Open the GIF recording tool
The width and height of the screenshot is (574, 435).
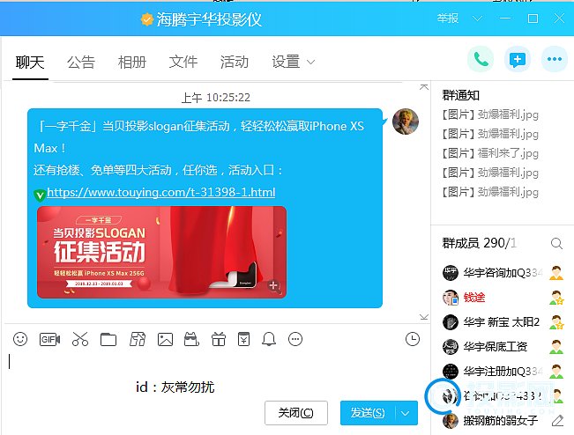tap(49, 339)
